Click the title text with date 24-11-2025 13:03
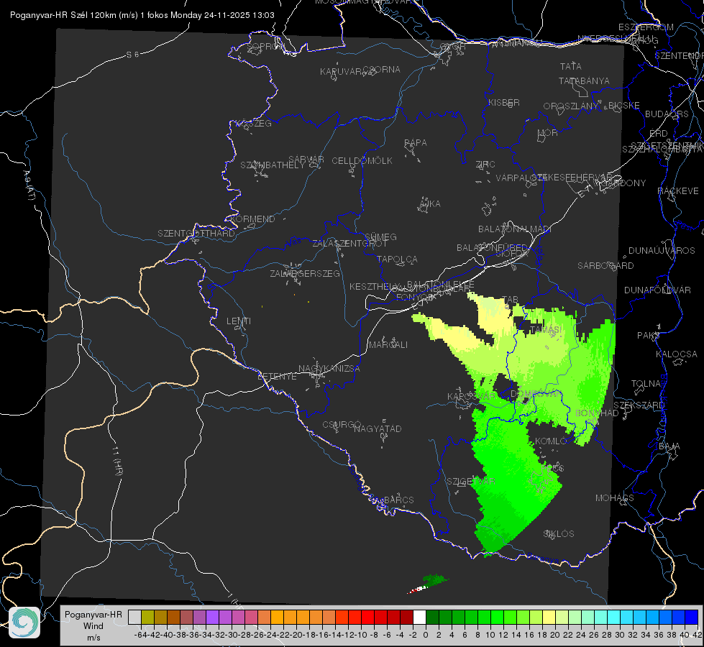 (142, 15)
